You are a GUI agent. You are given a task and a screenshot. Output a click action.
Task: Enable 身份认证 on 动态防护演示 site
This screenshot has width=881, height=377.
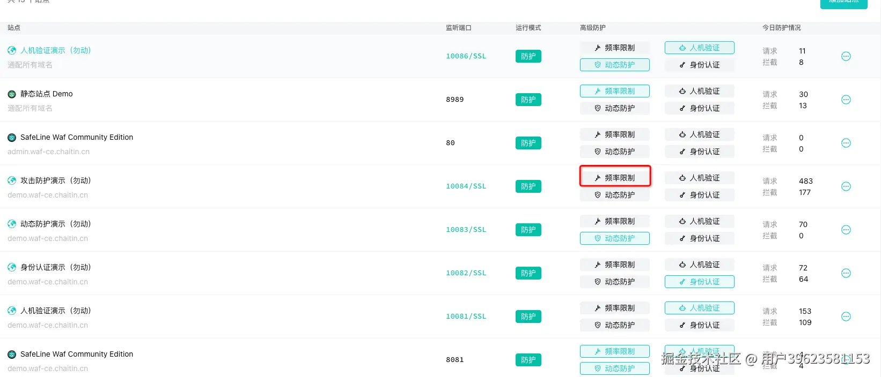(x=700, y=238)
